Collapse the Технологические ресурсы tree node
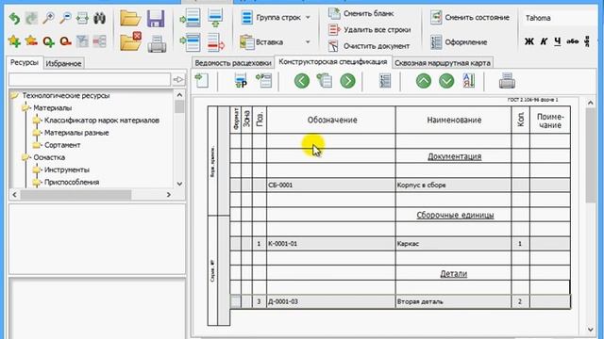Image resolution: width=604 pixels, height=339 pixels. click(x=15, y=95)
